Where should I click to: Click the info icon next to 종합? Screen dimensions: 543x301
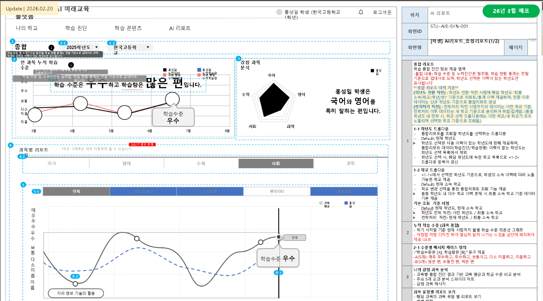[51, 48]
